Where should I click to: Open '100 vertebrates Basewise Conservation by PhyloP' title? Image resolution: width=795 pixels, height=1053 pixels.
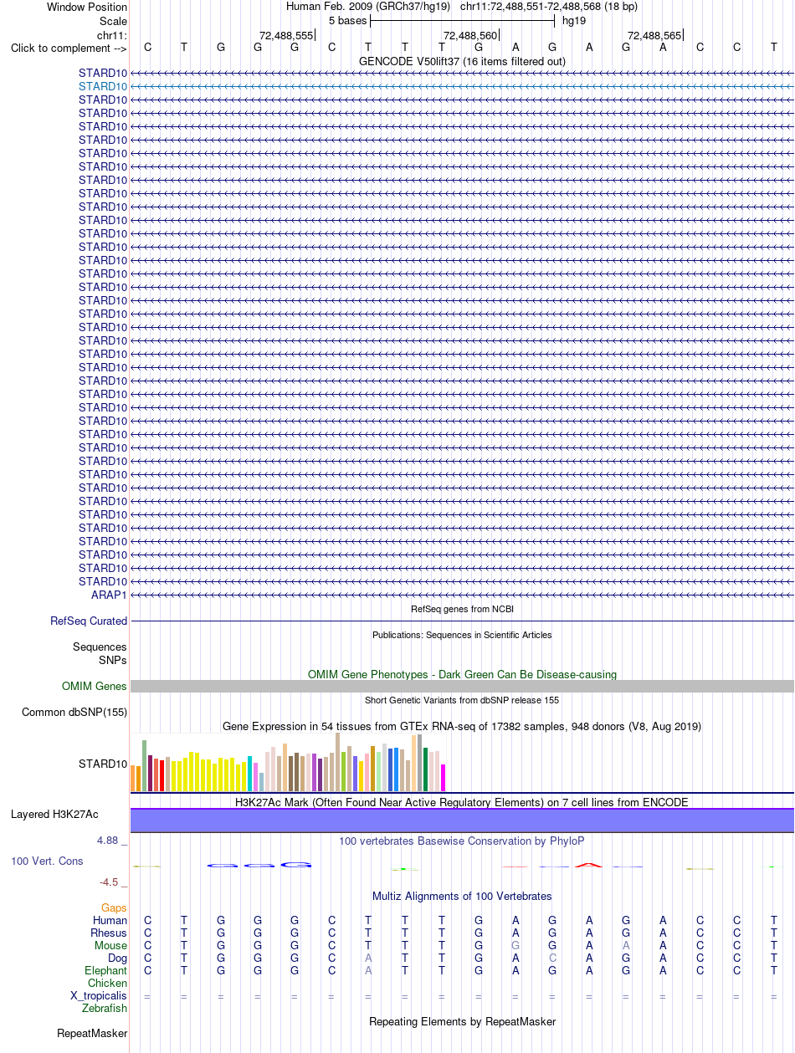point(462,841)
